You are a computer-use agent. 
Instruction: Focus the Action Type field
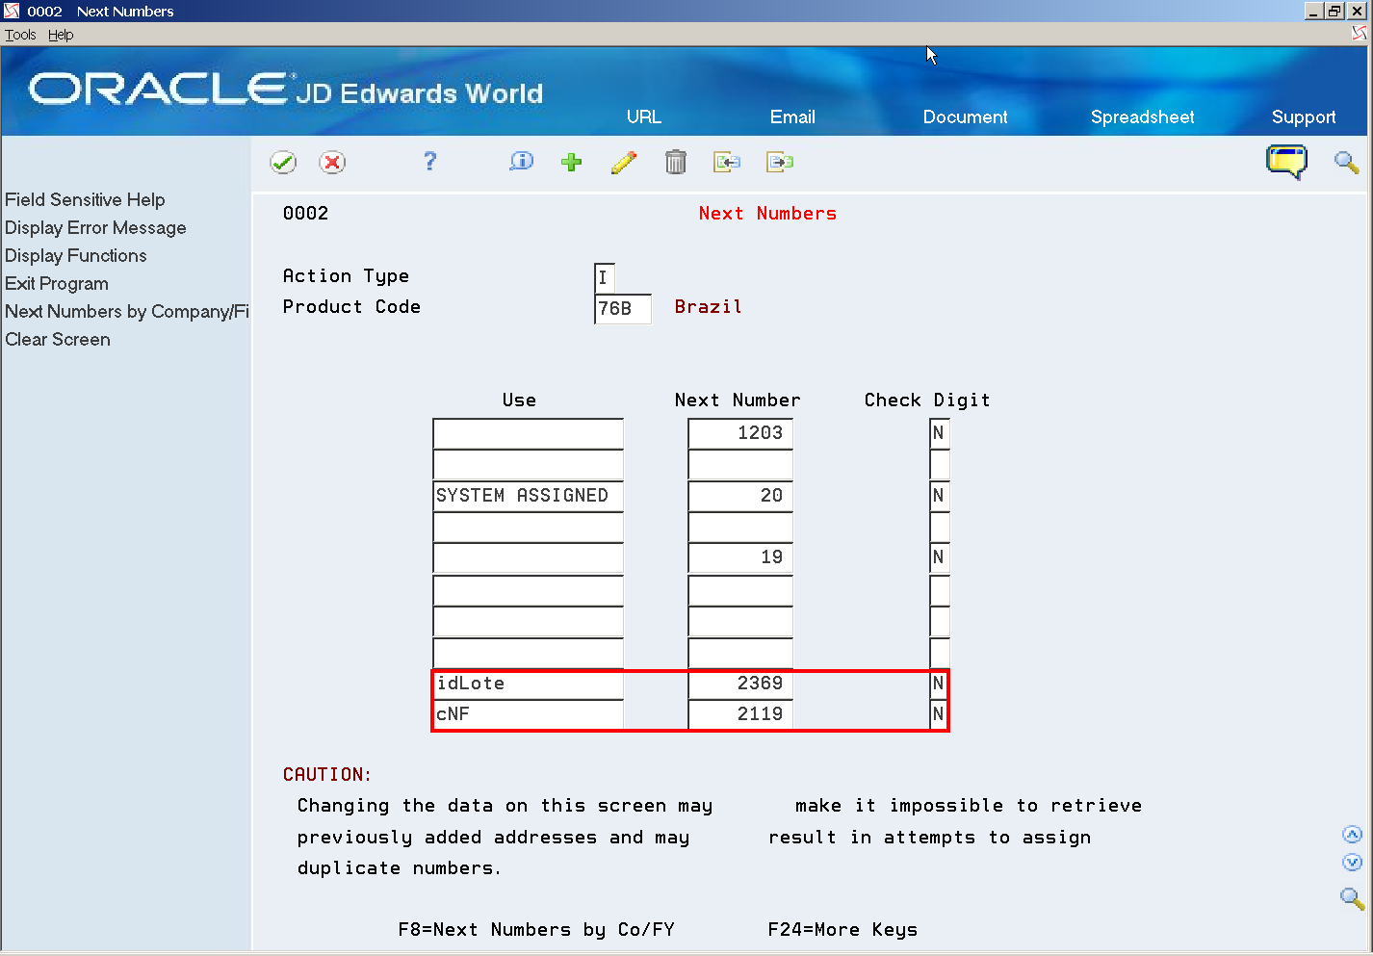[605, 277]
